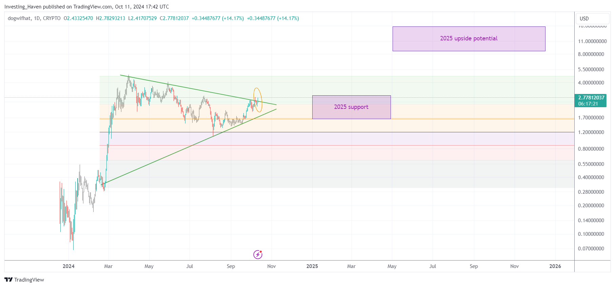615x287 pixels.
Task: Click the 1.20000000 price axis label
Action: coord(591,132)
